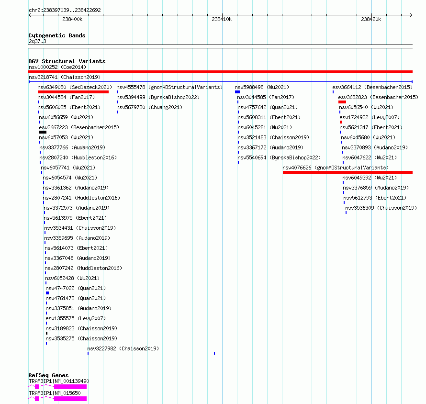This screenshot has width=426, height=404.
Task: Click nsv4757642 (Quan2021) label
Action: (x=268, y=107)
